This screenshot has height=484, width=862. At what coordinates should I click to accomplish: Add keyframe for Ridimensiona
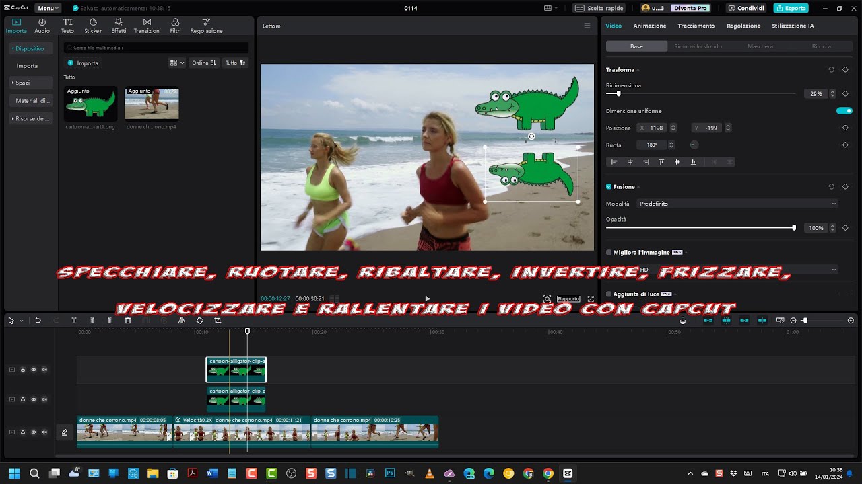(x=845, y=94)
